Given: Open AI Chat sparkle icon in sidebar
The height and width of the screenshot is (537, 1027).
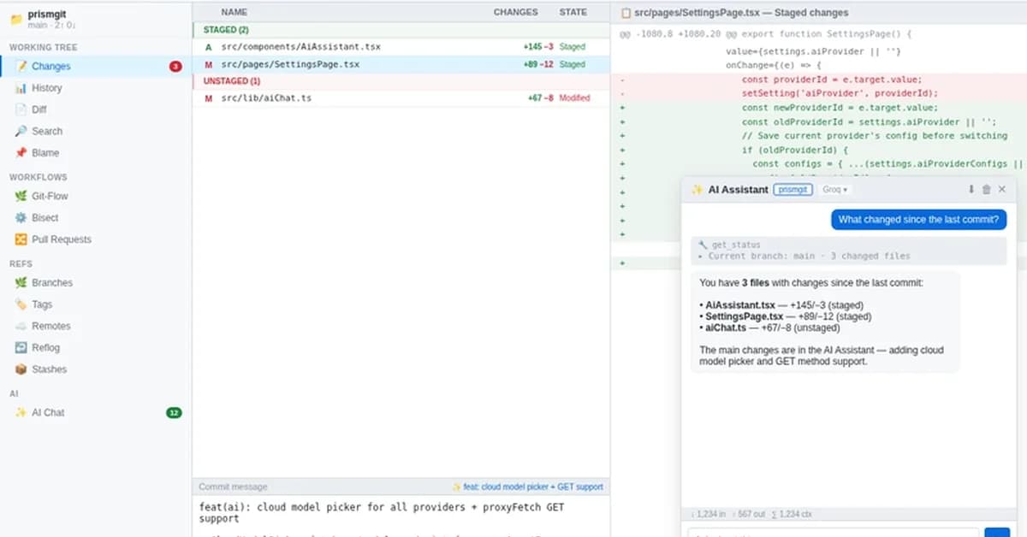Looking at the screenshot, I should point(21,412).
